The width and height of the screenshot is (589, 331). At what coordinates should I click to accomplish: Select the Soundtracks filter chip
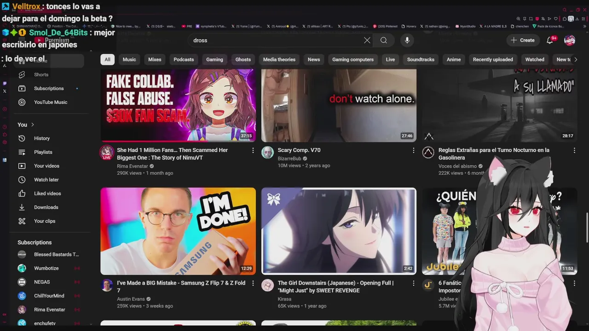coord(421,59)
